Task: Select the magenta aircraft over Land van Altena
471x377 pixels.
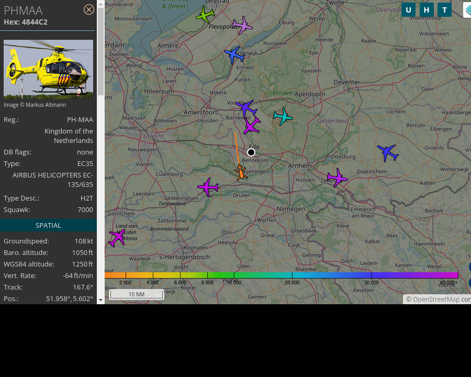Action: point(117,238)
